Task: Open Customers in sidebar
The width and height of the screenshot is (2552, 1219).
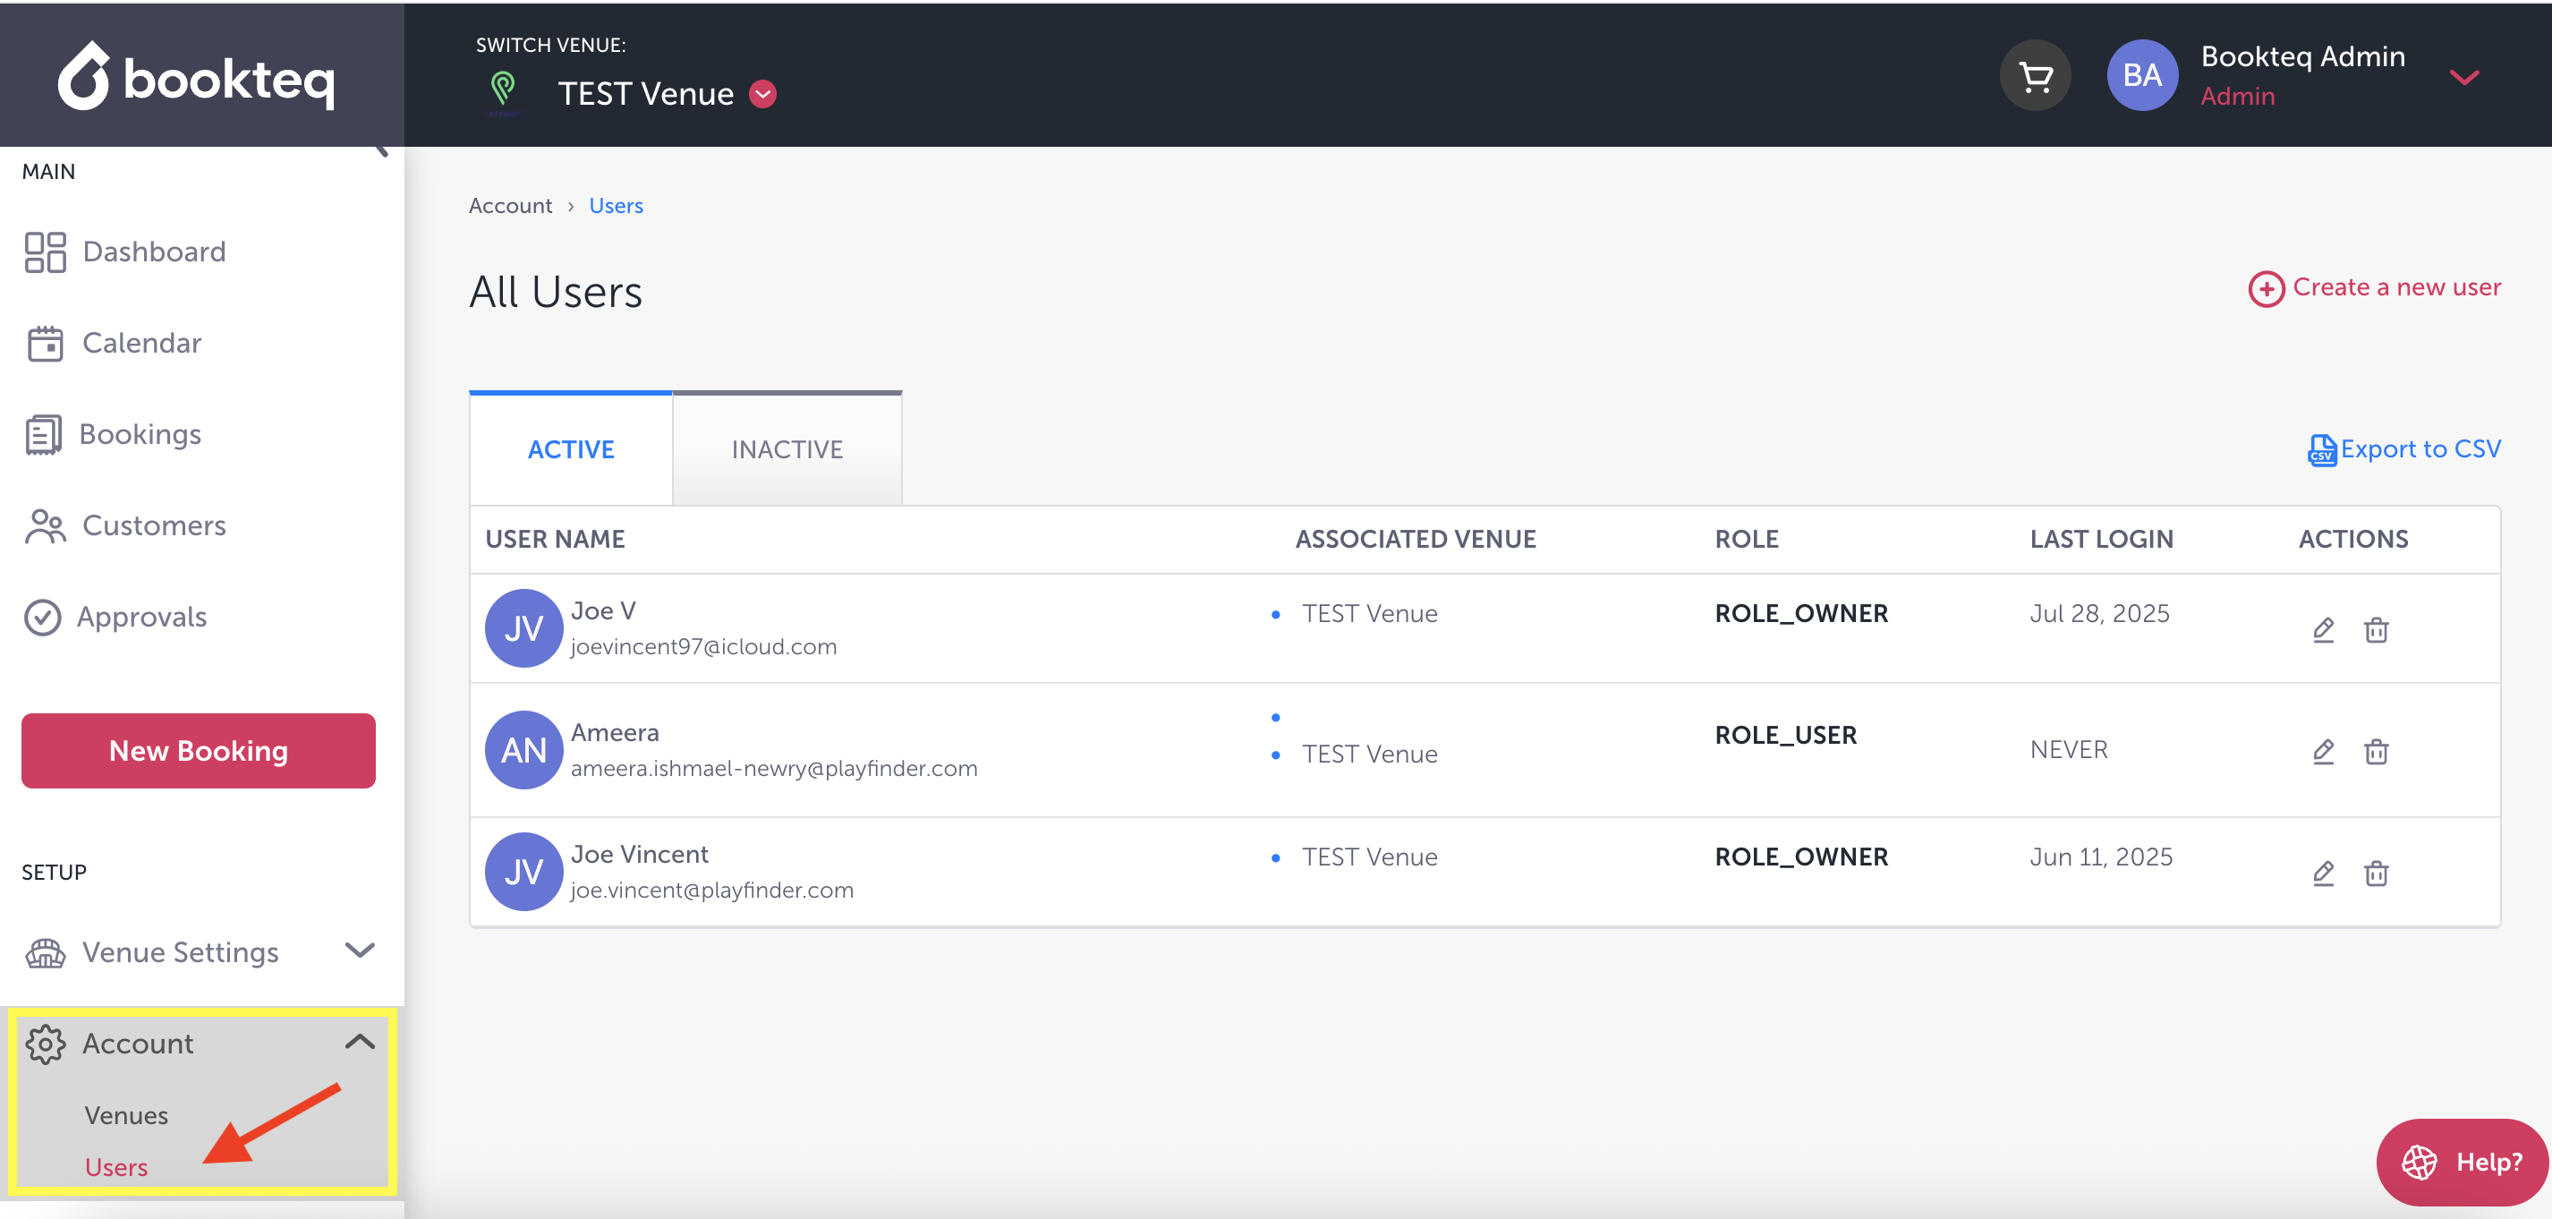Action: pyautogui.click(x=154, y=525)
